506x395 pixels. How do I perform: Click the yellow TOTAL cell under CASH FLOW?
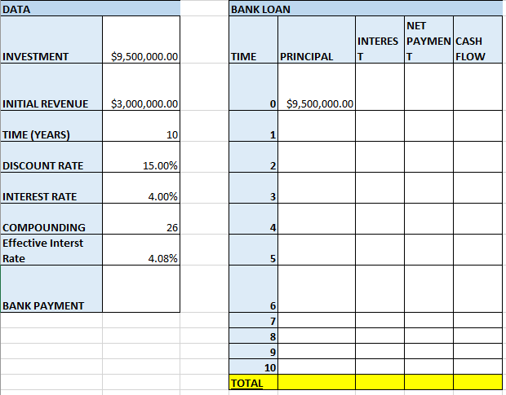(x=478, y=382)
